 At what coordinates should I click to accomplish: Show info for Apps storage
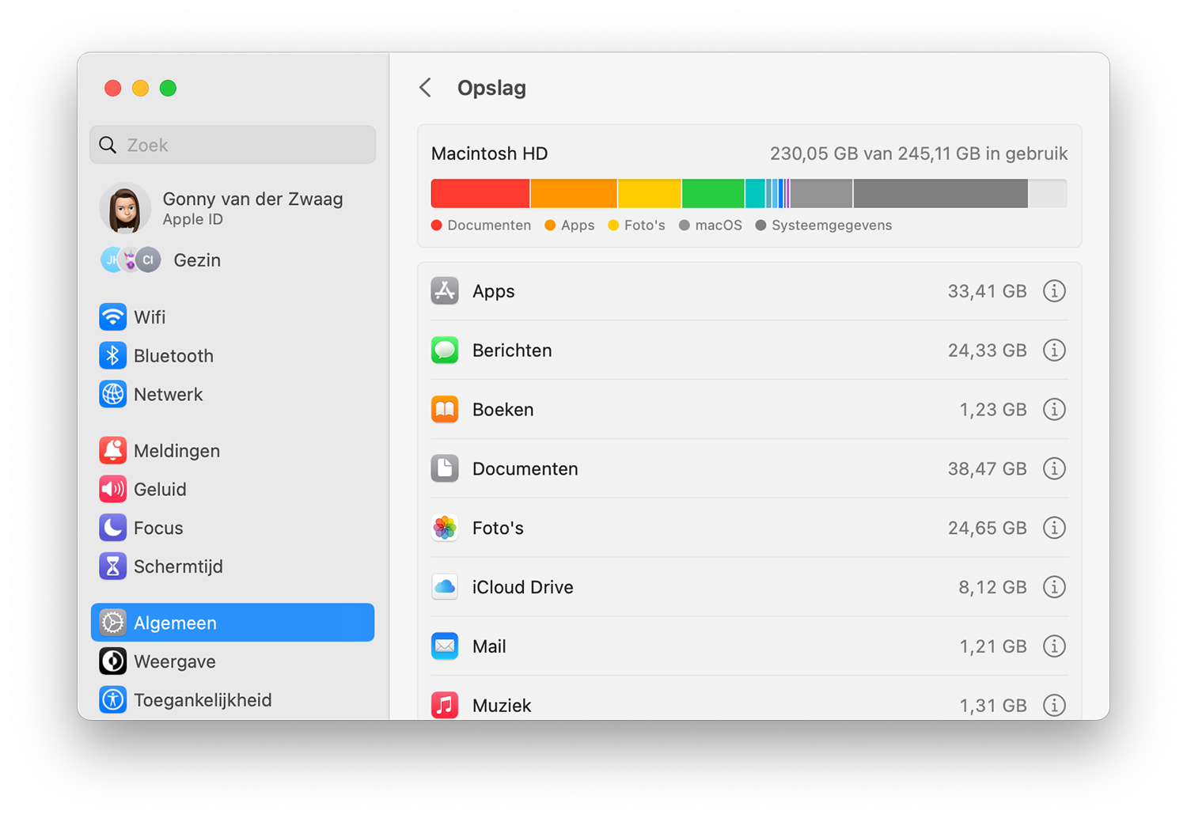(1054, 291)
